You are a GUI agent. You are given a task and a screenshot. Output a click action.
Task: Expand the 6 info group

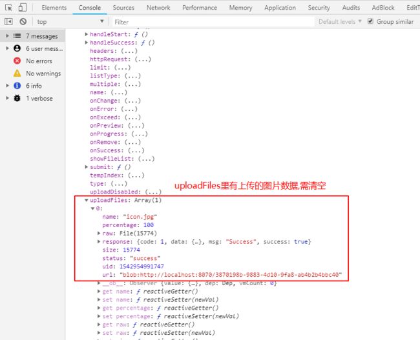[x=8, y=86]
